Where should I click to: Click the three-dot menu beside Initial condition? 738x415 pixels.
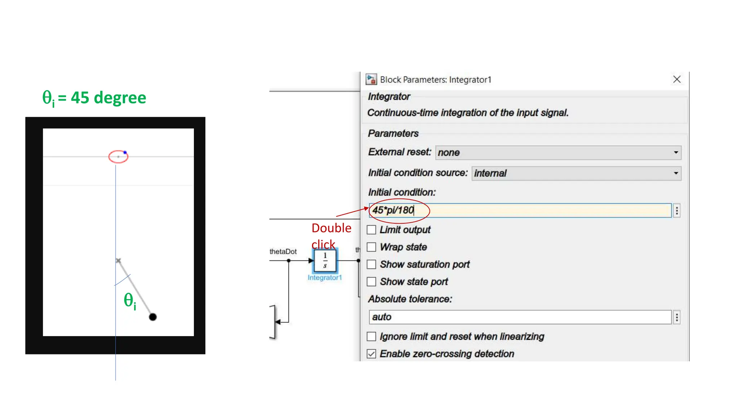(x=677, y=211)
